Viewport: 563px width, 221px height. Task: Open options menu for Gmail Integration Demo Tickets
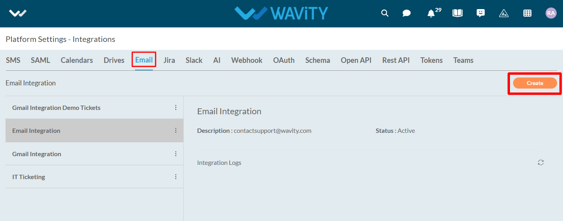(x=176, y=108)
